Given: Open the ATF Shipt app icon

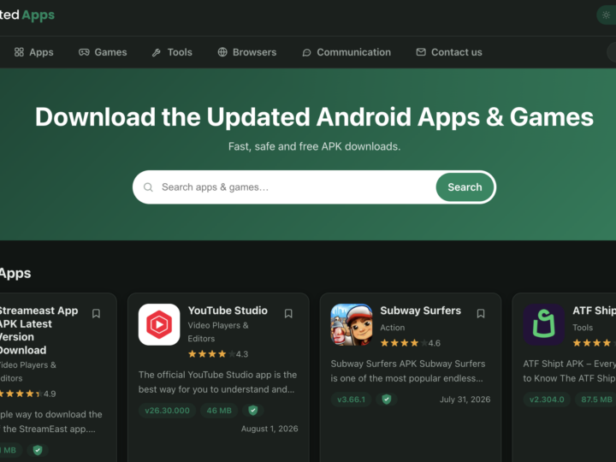Looking at the screenshot, I should tap(544, 324).
